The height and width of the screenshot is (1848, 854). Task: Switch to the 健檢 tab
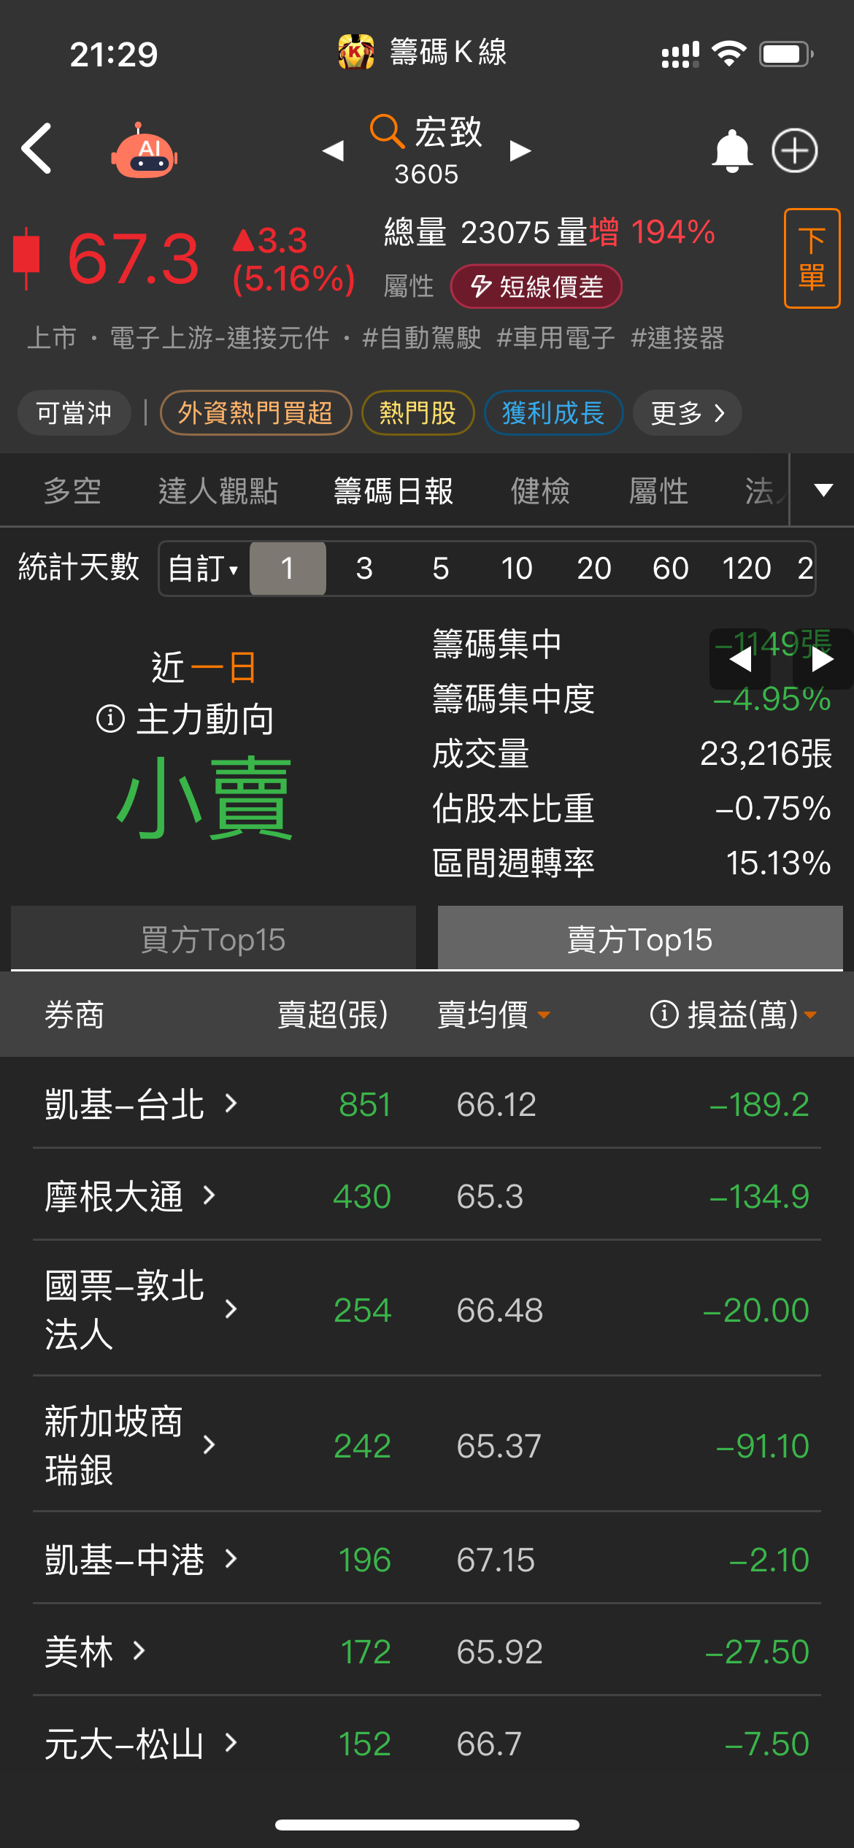[x=540, y=490]
